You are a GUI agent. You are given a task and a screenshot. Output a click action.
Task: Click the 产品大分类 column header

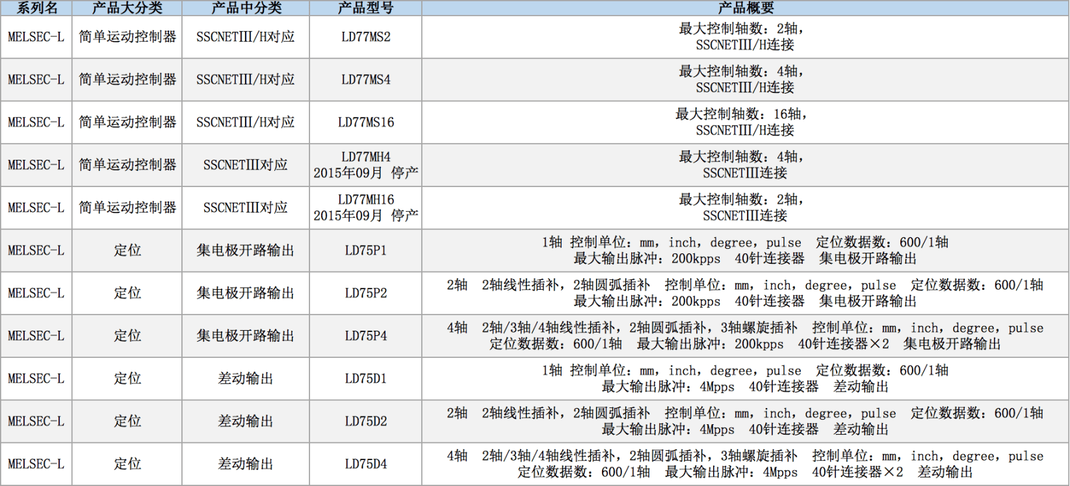click(127, 8)
